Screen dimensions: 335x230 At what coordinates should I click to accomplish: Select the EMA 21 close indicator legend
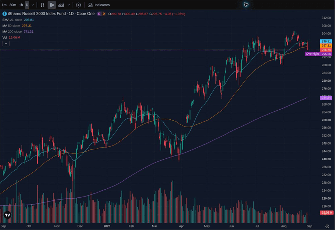click(18, 20)
